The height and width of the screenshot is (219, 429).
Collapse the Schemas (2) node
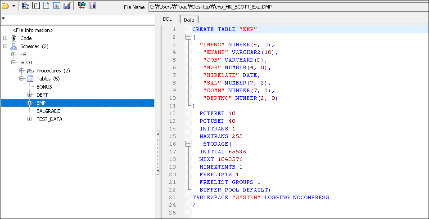5,46
